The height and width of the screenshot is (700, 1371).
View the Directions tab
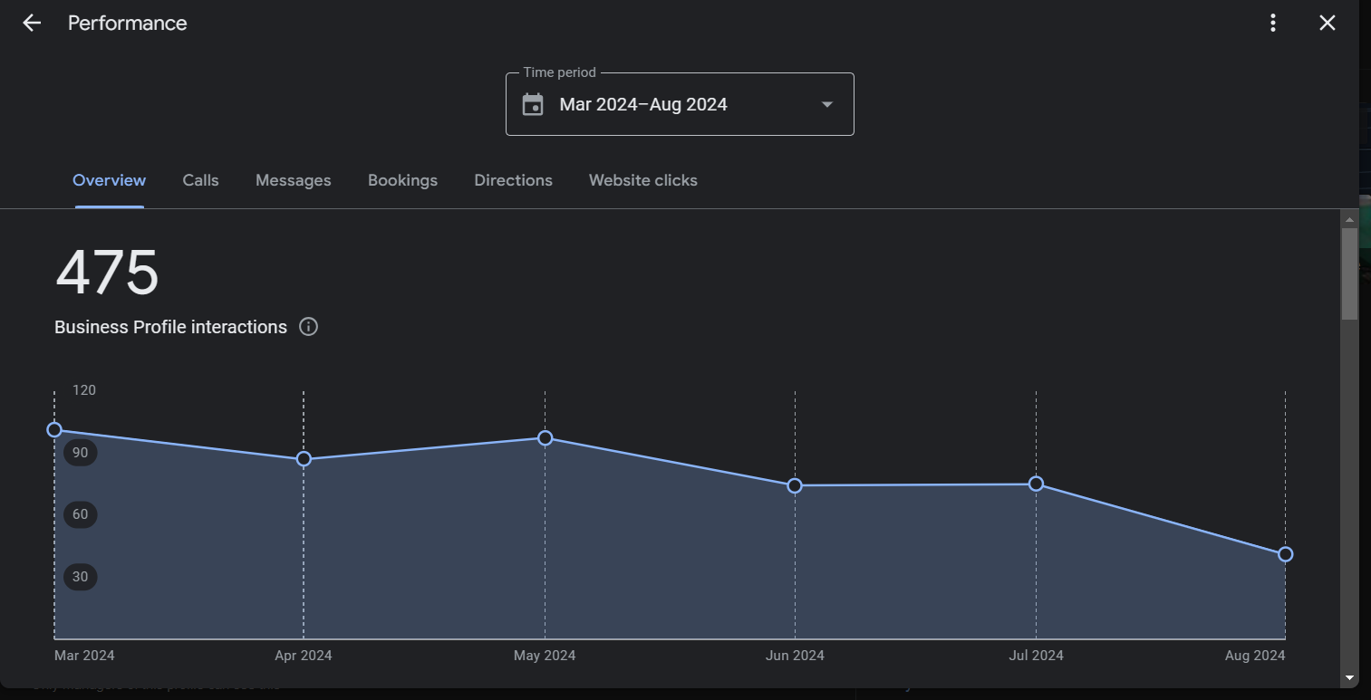click(513, 180)
